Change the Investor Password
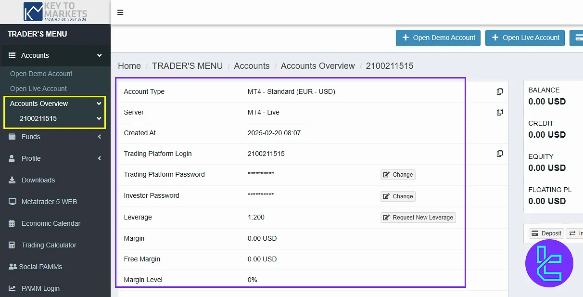 coord(398,196)
